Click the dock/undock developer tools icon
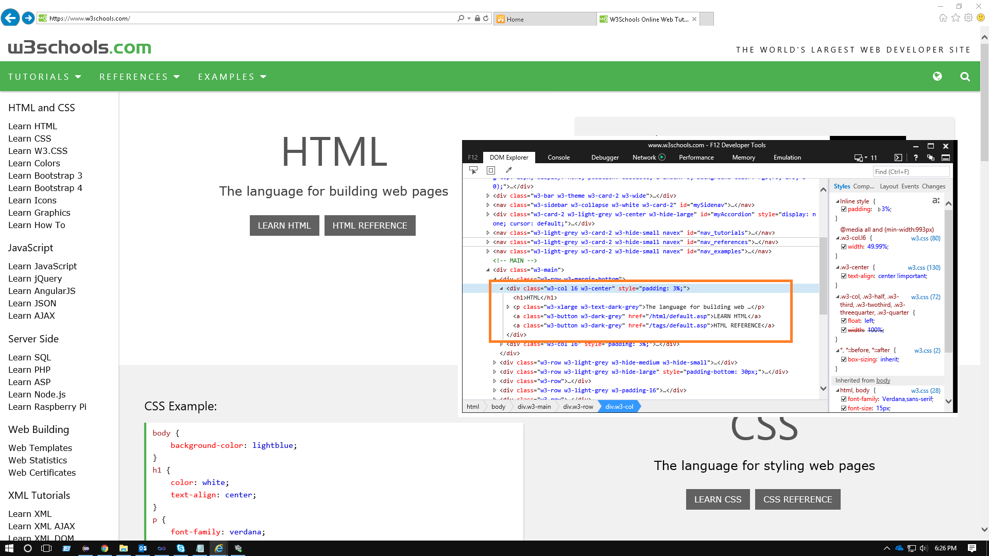Image resolution: width=989 pixels, height=556 pixels. [x=946, y=158]
